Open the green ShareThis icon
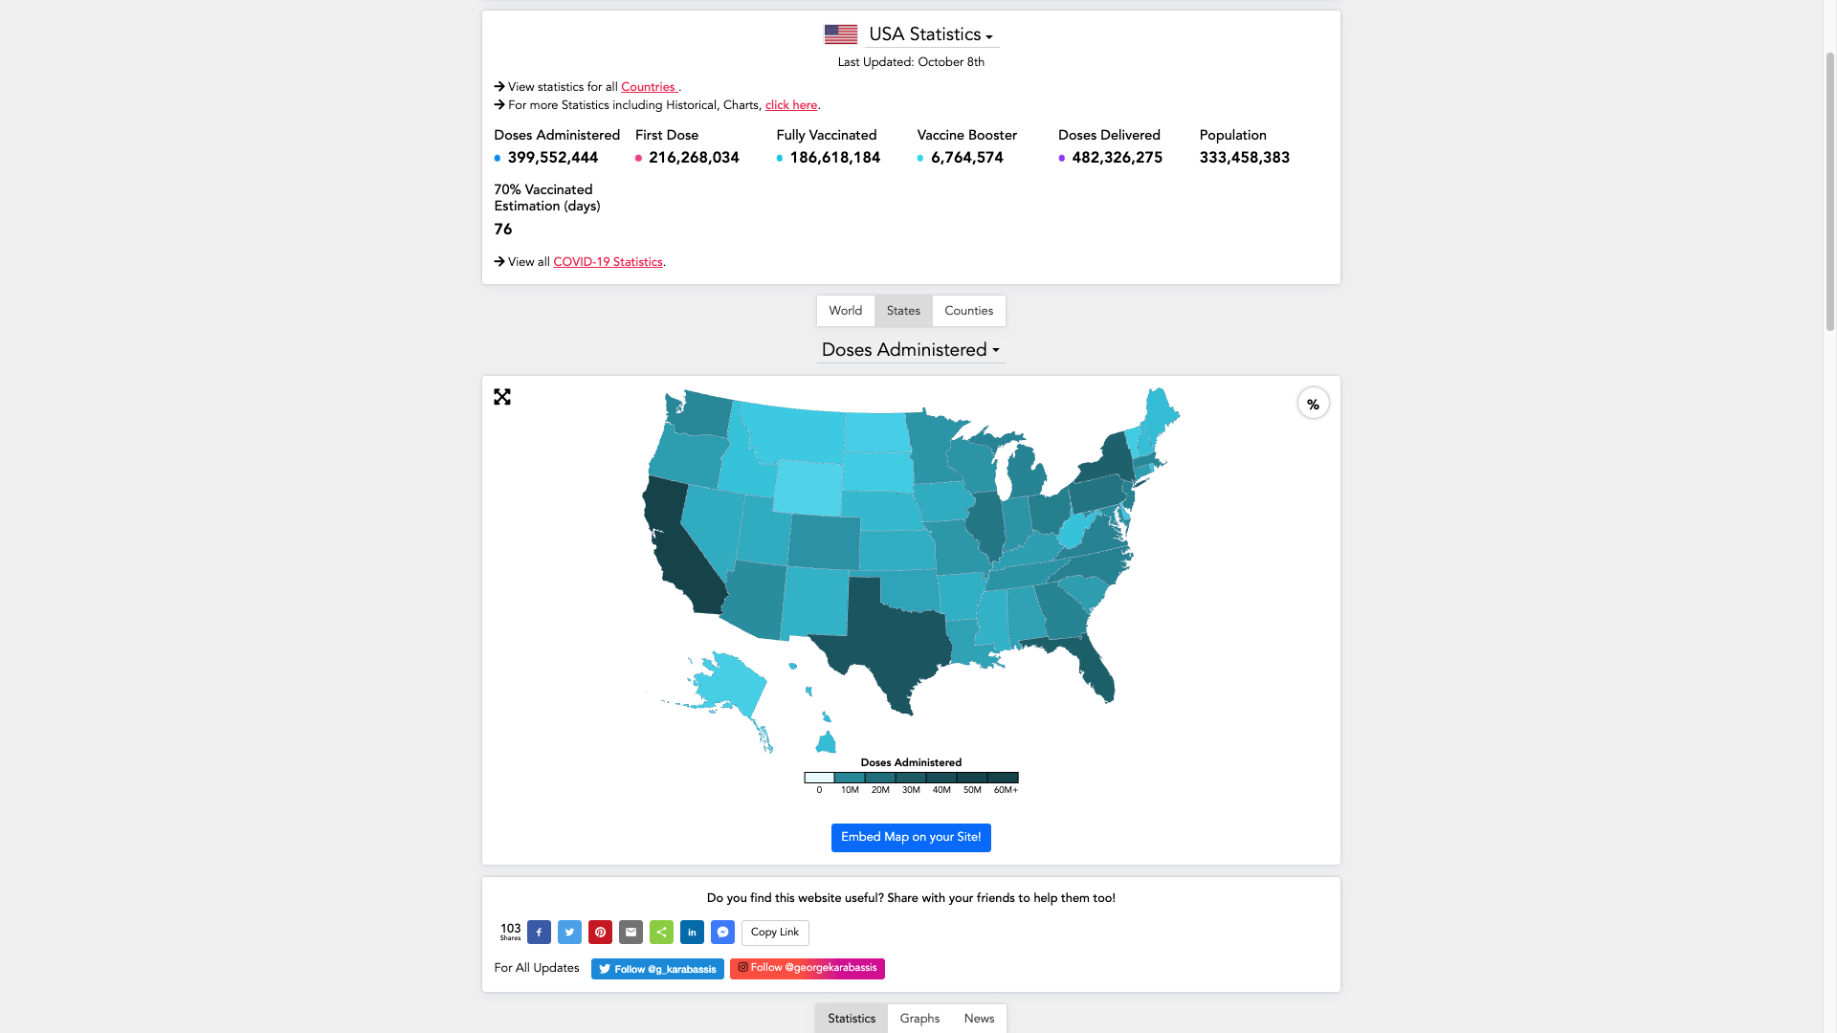Screen dimensions: 1837x1033 [661, 932]
